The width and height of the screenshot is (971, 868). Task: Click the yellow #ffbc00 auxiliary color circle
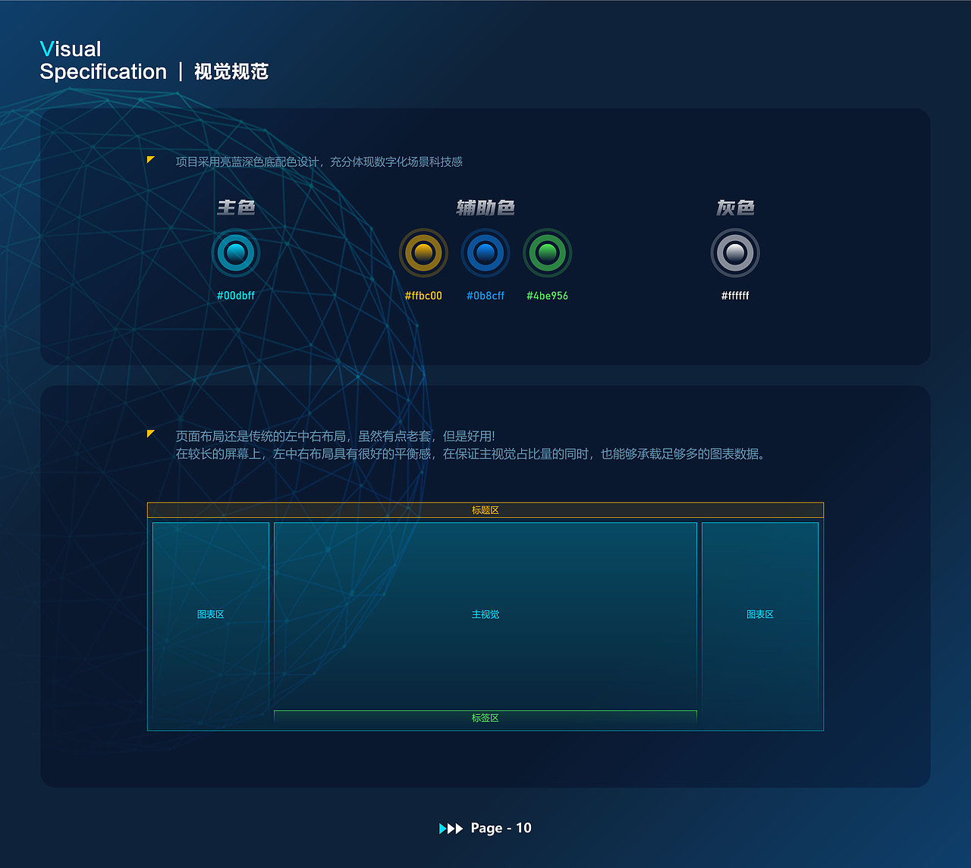(423, 252)
